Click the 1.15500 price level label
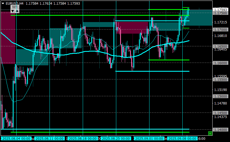The height and width of the screenshot is (142, 230). click(x=221, y=80)
